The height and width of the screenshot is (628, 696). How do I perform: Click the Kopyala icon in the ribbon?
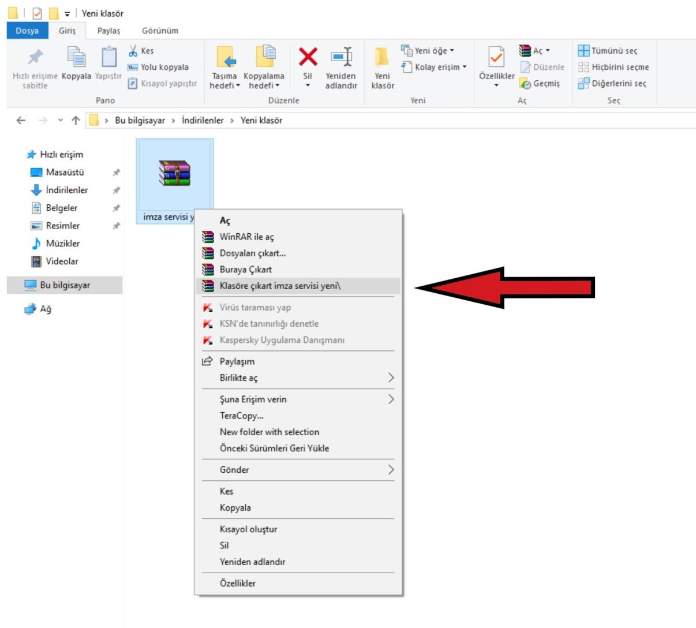(76, 58)
